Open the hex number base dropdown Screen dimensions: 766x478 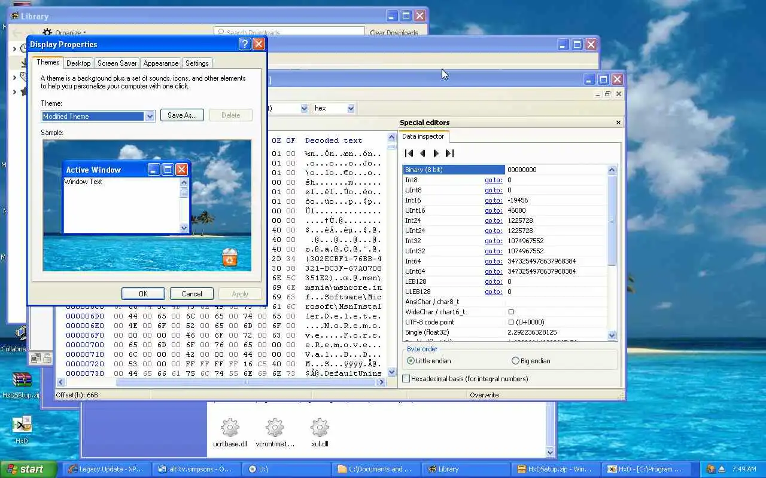[351, 108]
